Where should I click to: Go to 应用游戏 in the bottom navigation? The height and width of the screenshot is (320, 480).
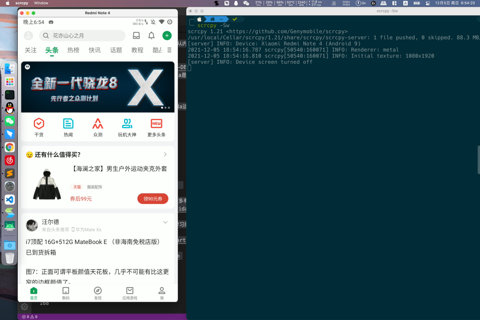[130, 293]
